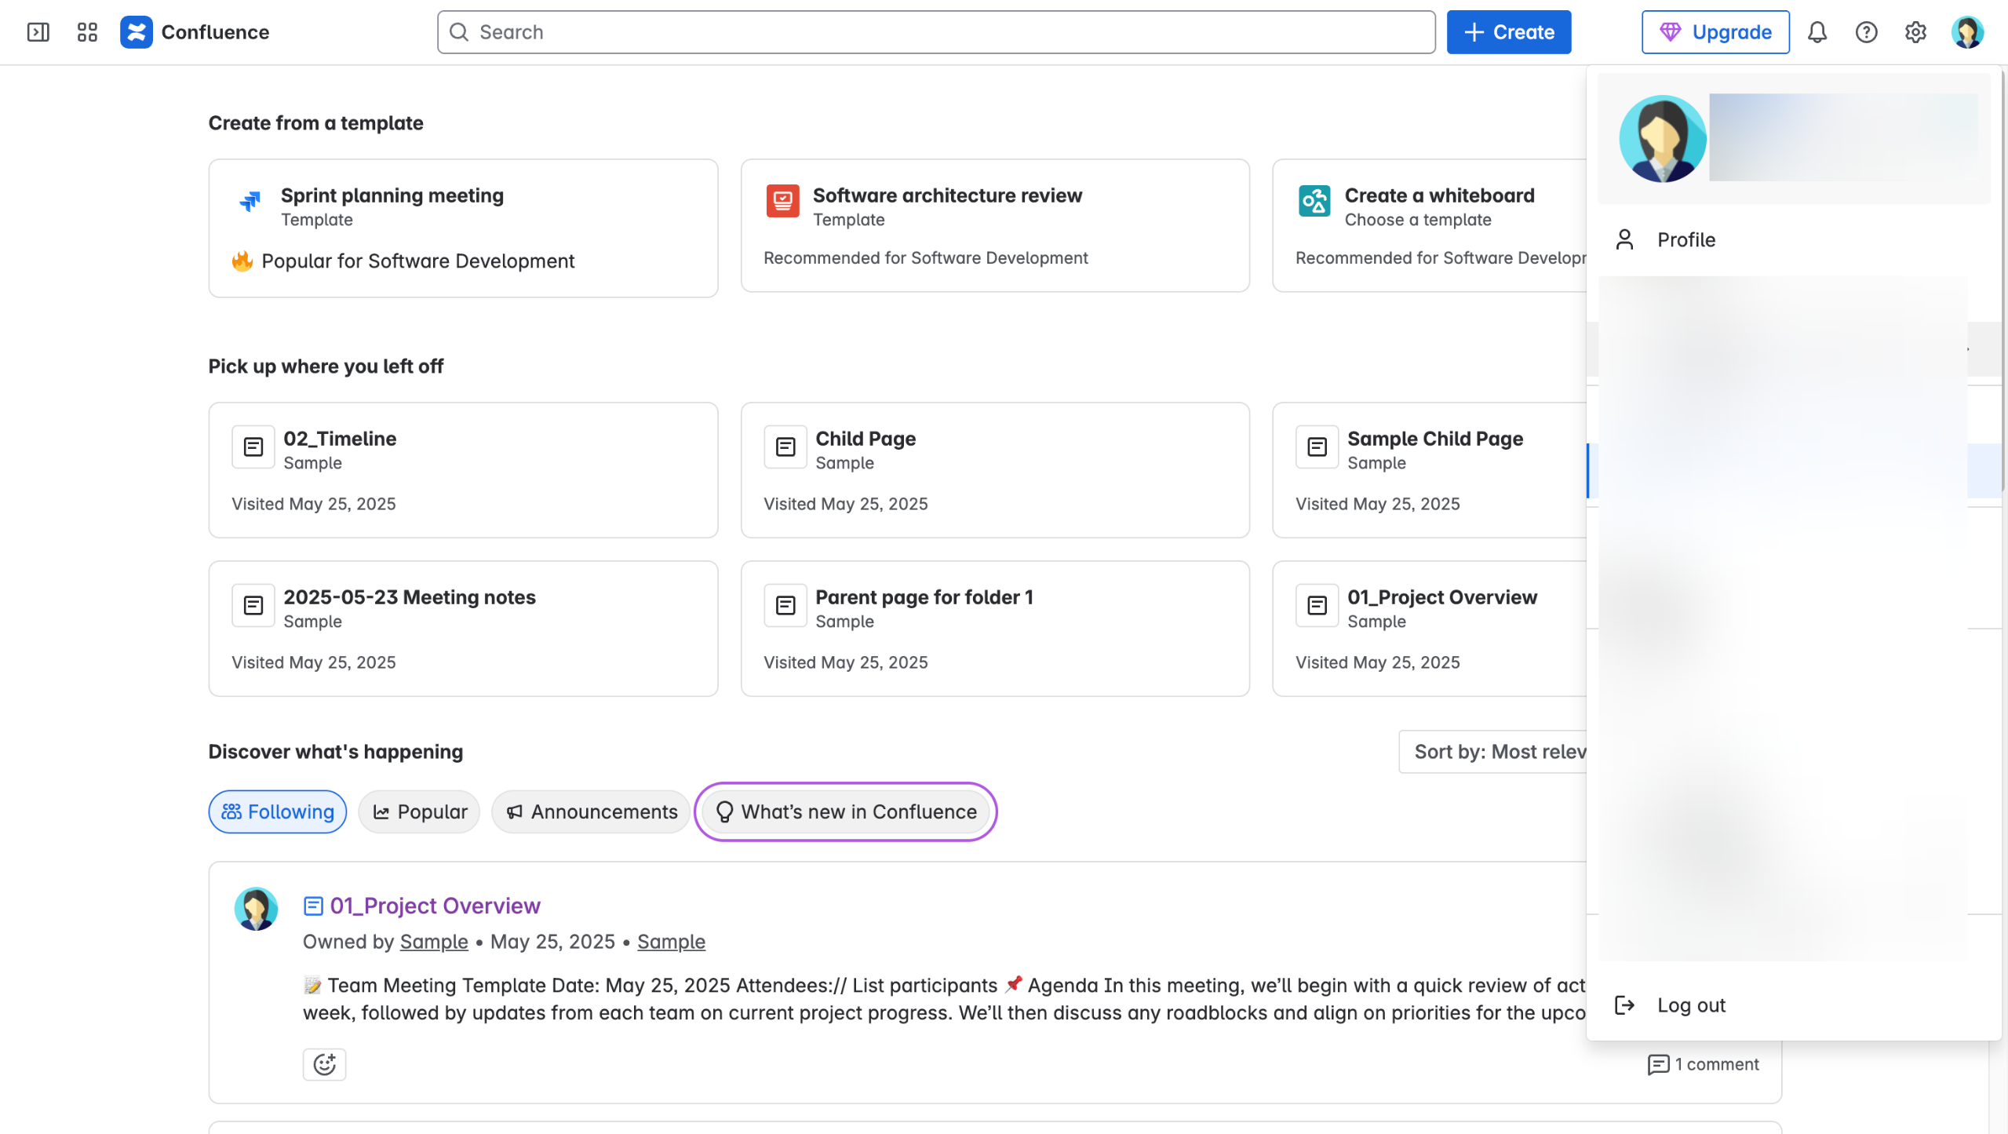Click page icon for 2025-05-23 Meeting notes
This screenshot has height=1134, width=2008.
(253, 605)
